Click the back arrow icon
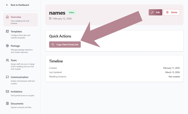 [7, 5]
